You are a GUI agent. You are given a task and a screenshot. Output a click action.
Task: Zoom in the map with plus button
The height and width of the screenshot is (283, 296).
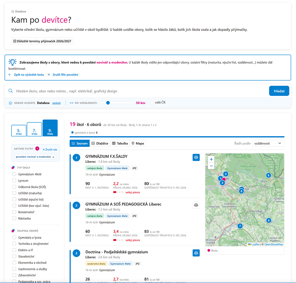[x=211, y=159]
